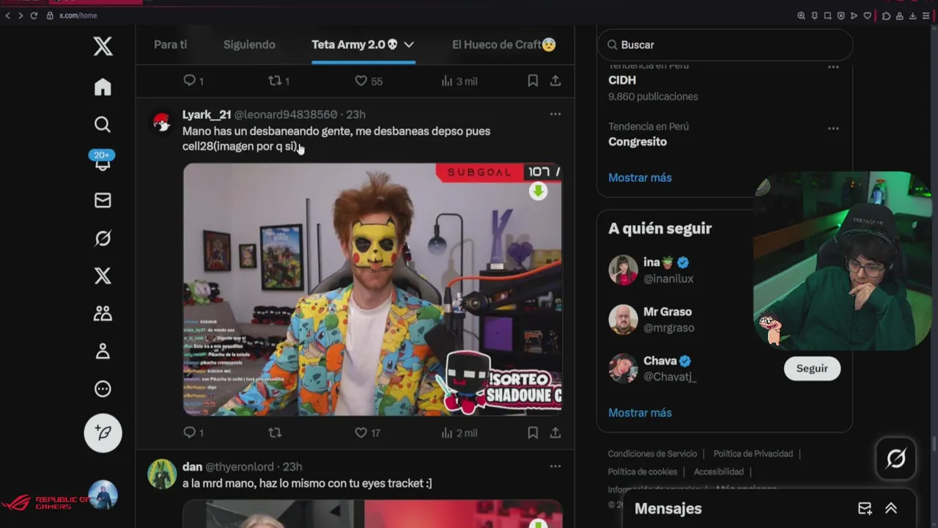938x528 pixels.
Task: Repost the top post showing 1 repost
Action: click(279, 81)
